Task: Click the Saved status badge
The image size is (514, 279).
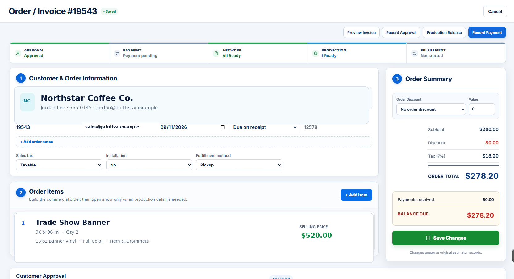Action: (x=110, y=11)
